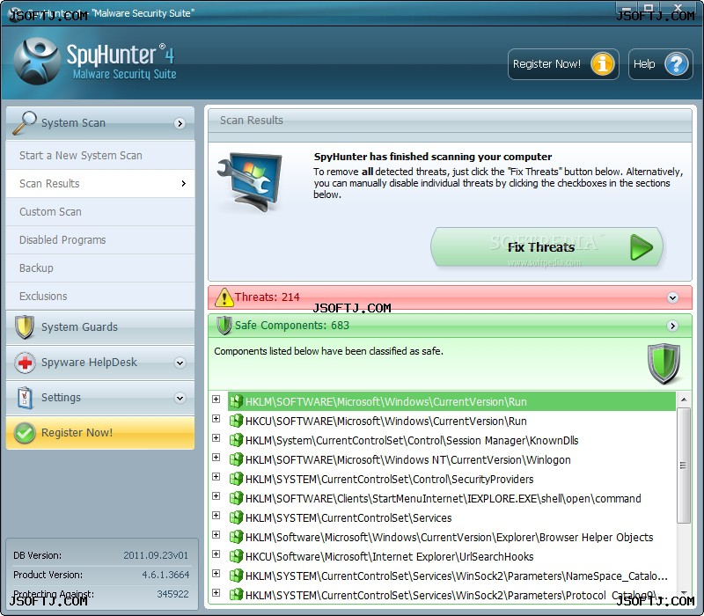This screenshot has height=616, width=704.
Task: Click registry icon for HKLM CurrentControlSet Services
Action: [x=236, y=517]
